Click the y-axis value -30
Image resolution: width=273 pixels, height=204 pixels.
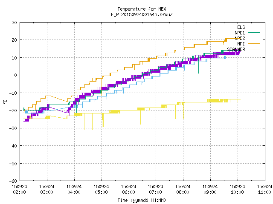click(x=13, y=128)
